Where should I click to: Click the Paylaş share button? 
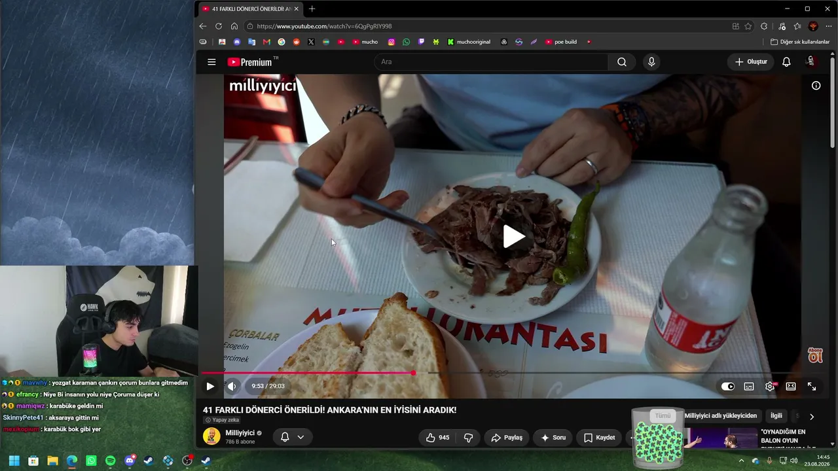[x=507, y=438]
